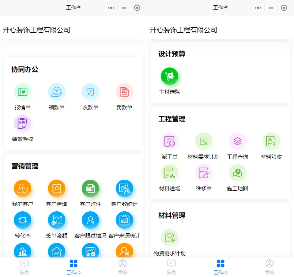Open 客户跟进情况
Viewport: 294px width, 277px height.
(90, 220)
